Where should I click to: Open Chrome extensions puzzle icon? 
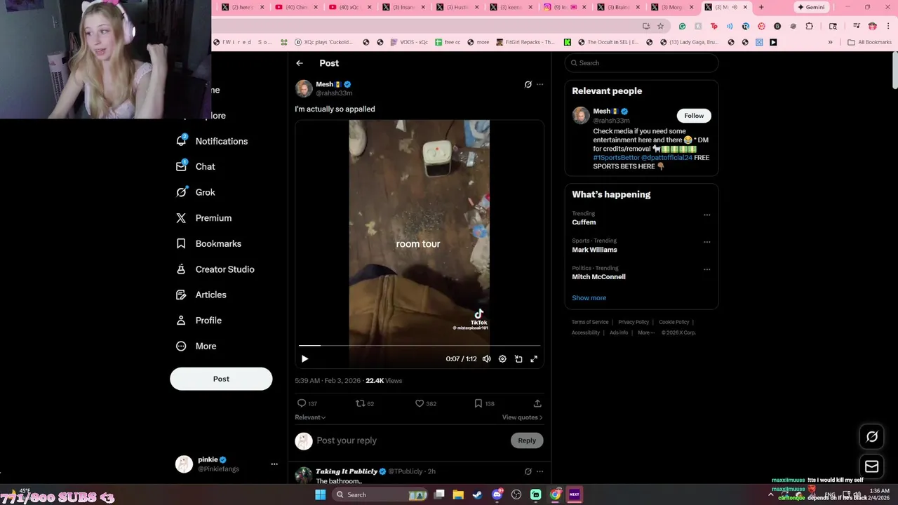(x=810, y=26)
